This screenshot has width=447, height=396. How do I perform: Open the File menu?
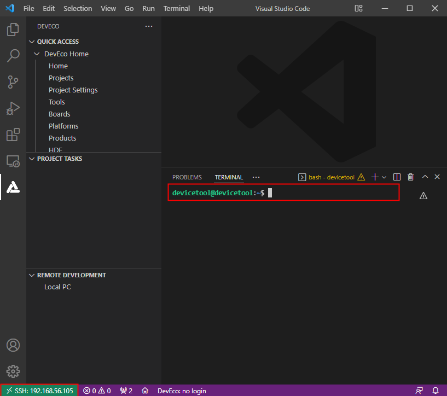[x=29, y=9]
